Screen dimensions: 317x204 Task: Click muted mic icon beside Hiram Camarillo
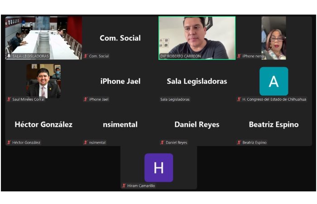[x=124, y=185]
